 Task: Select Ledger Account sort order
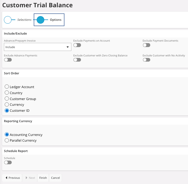[x=7, y=87]
